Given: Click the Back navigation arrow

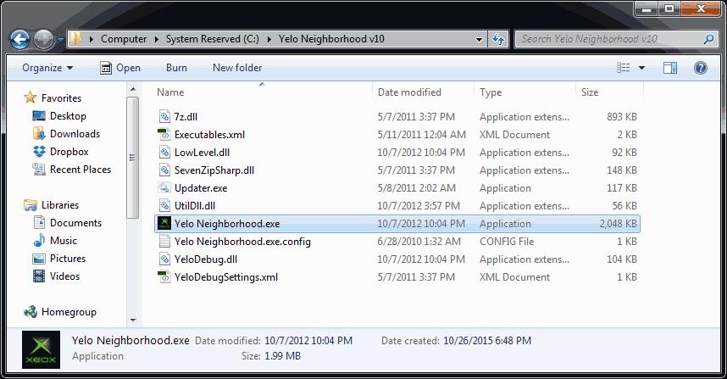Looking at the screenshot, I should [x=20, y=40].
